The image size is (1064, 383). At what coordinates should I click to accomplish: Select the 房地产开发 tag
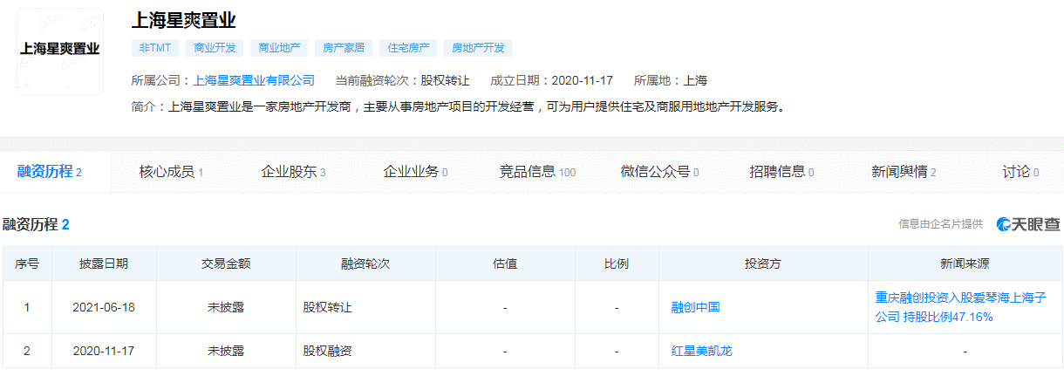coord(477,48)
